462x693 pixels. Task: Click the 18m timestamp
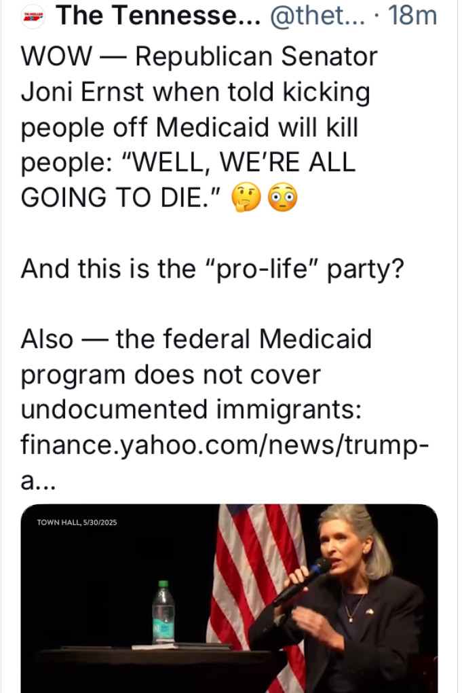[414, 15]
